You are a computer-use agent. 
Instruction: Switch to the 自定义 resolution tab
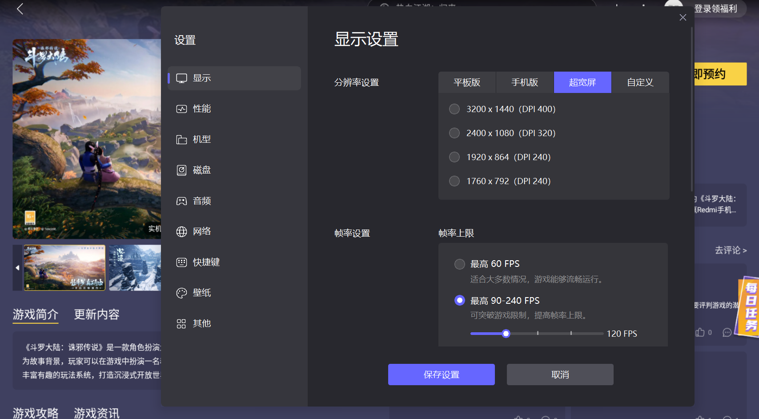coord(640,82)
